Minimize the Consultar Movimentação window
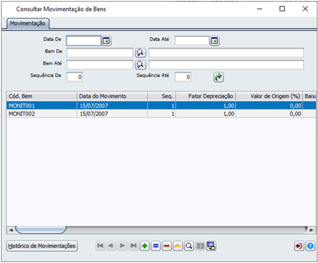 pos(260,9)
